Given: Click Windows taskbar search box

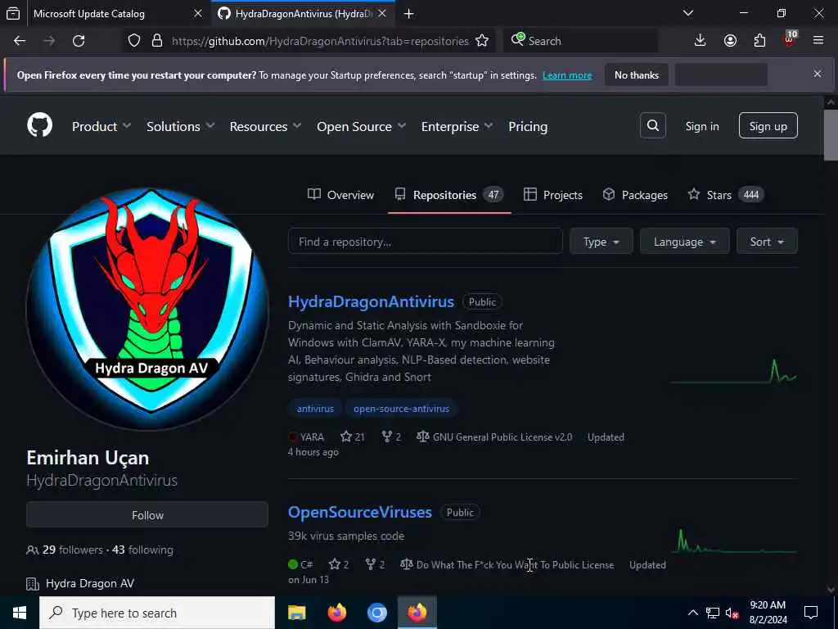Looking at the screenshot, I should tap(157, 613).
